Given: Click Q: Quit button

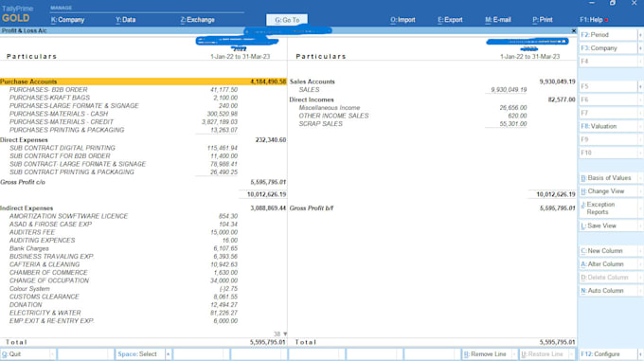Looking at the screenshot, I should pos(25,354).
